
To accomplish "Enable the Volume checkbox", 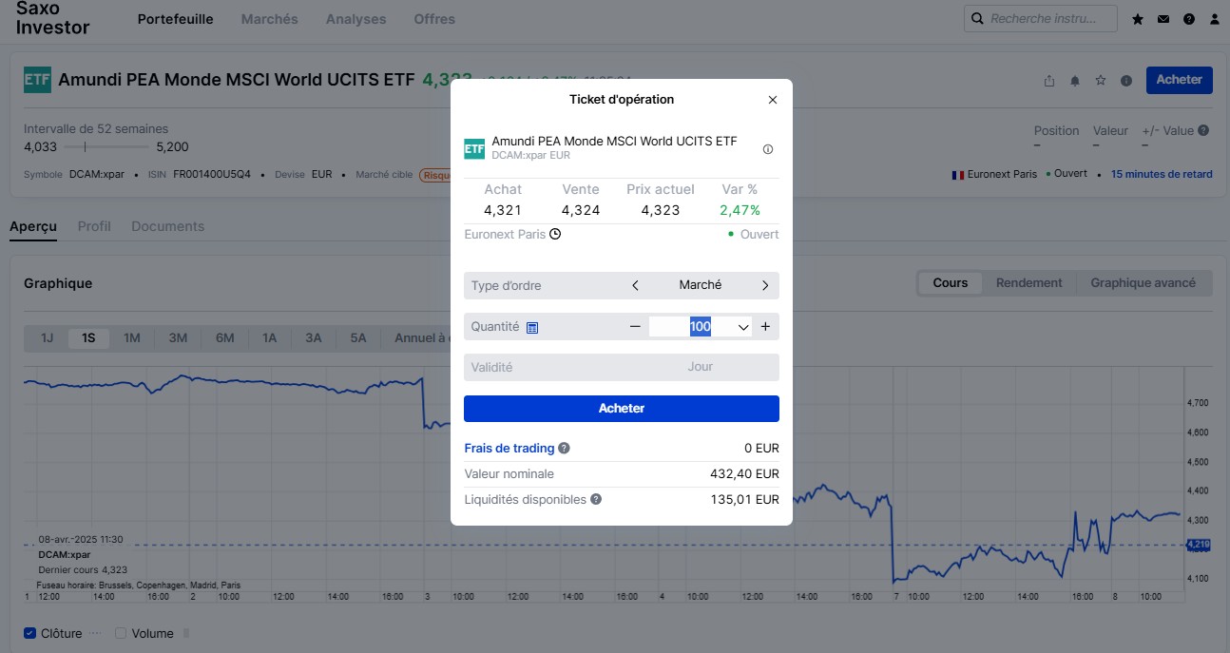I will (x=121, y=633).
